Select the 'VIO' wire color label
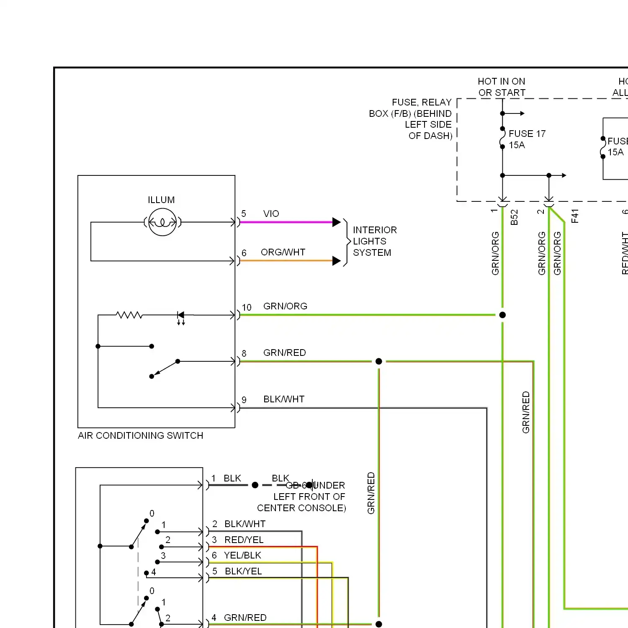This screenshot has height=628, width=628. pyautogui.click(x=271, y=214)
